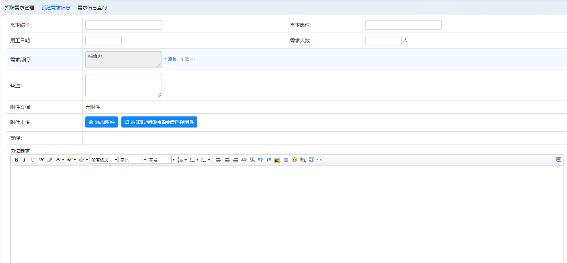Viewport: 567px width, 263px height.
Task: Switch to 需求信息查询 tab
Action: coord(92,8)
